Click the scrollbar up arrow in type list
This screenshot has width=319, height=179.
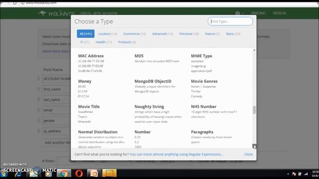254,50
